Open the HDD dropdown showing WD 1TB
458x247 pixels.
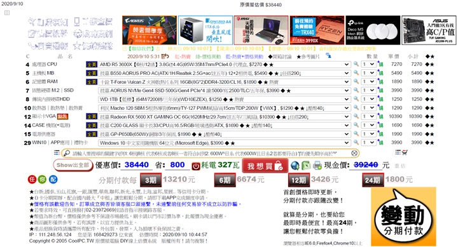(x=225, y=99)
